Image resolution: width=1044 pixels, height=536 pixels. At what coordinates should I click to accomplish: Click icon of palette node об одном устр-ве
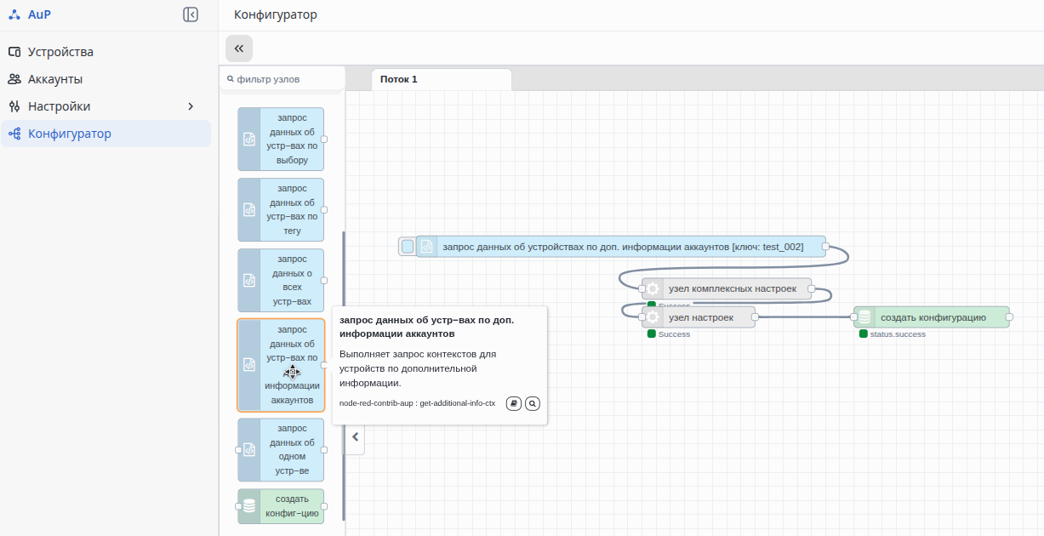[x=249, y=449]
